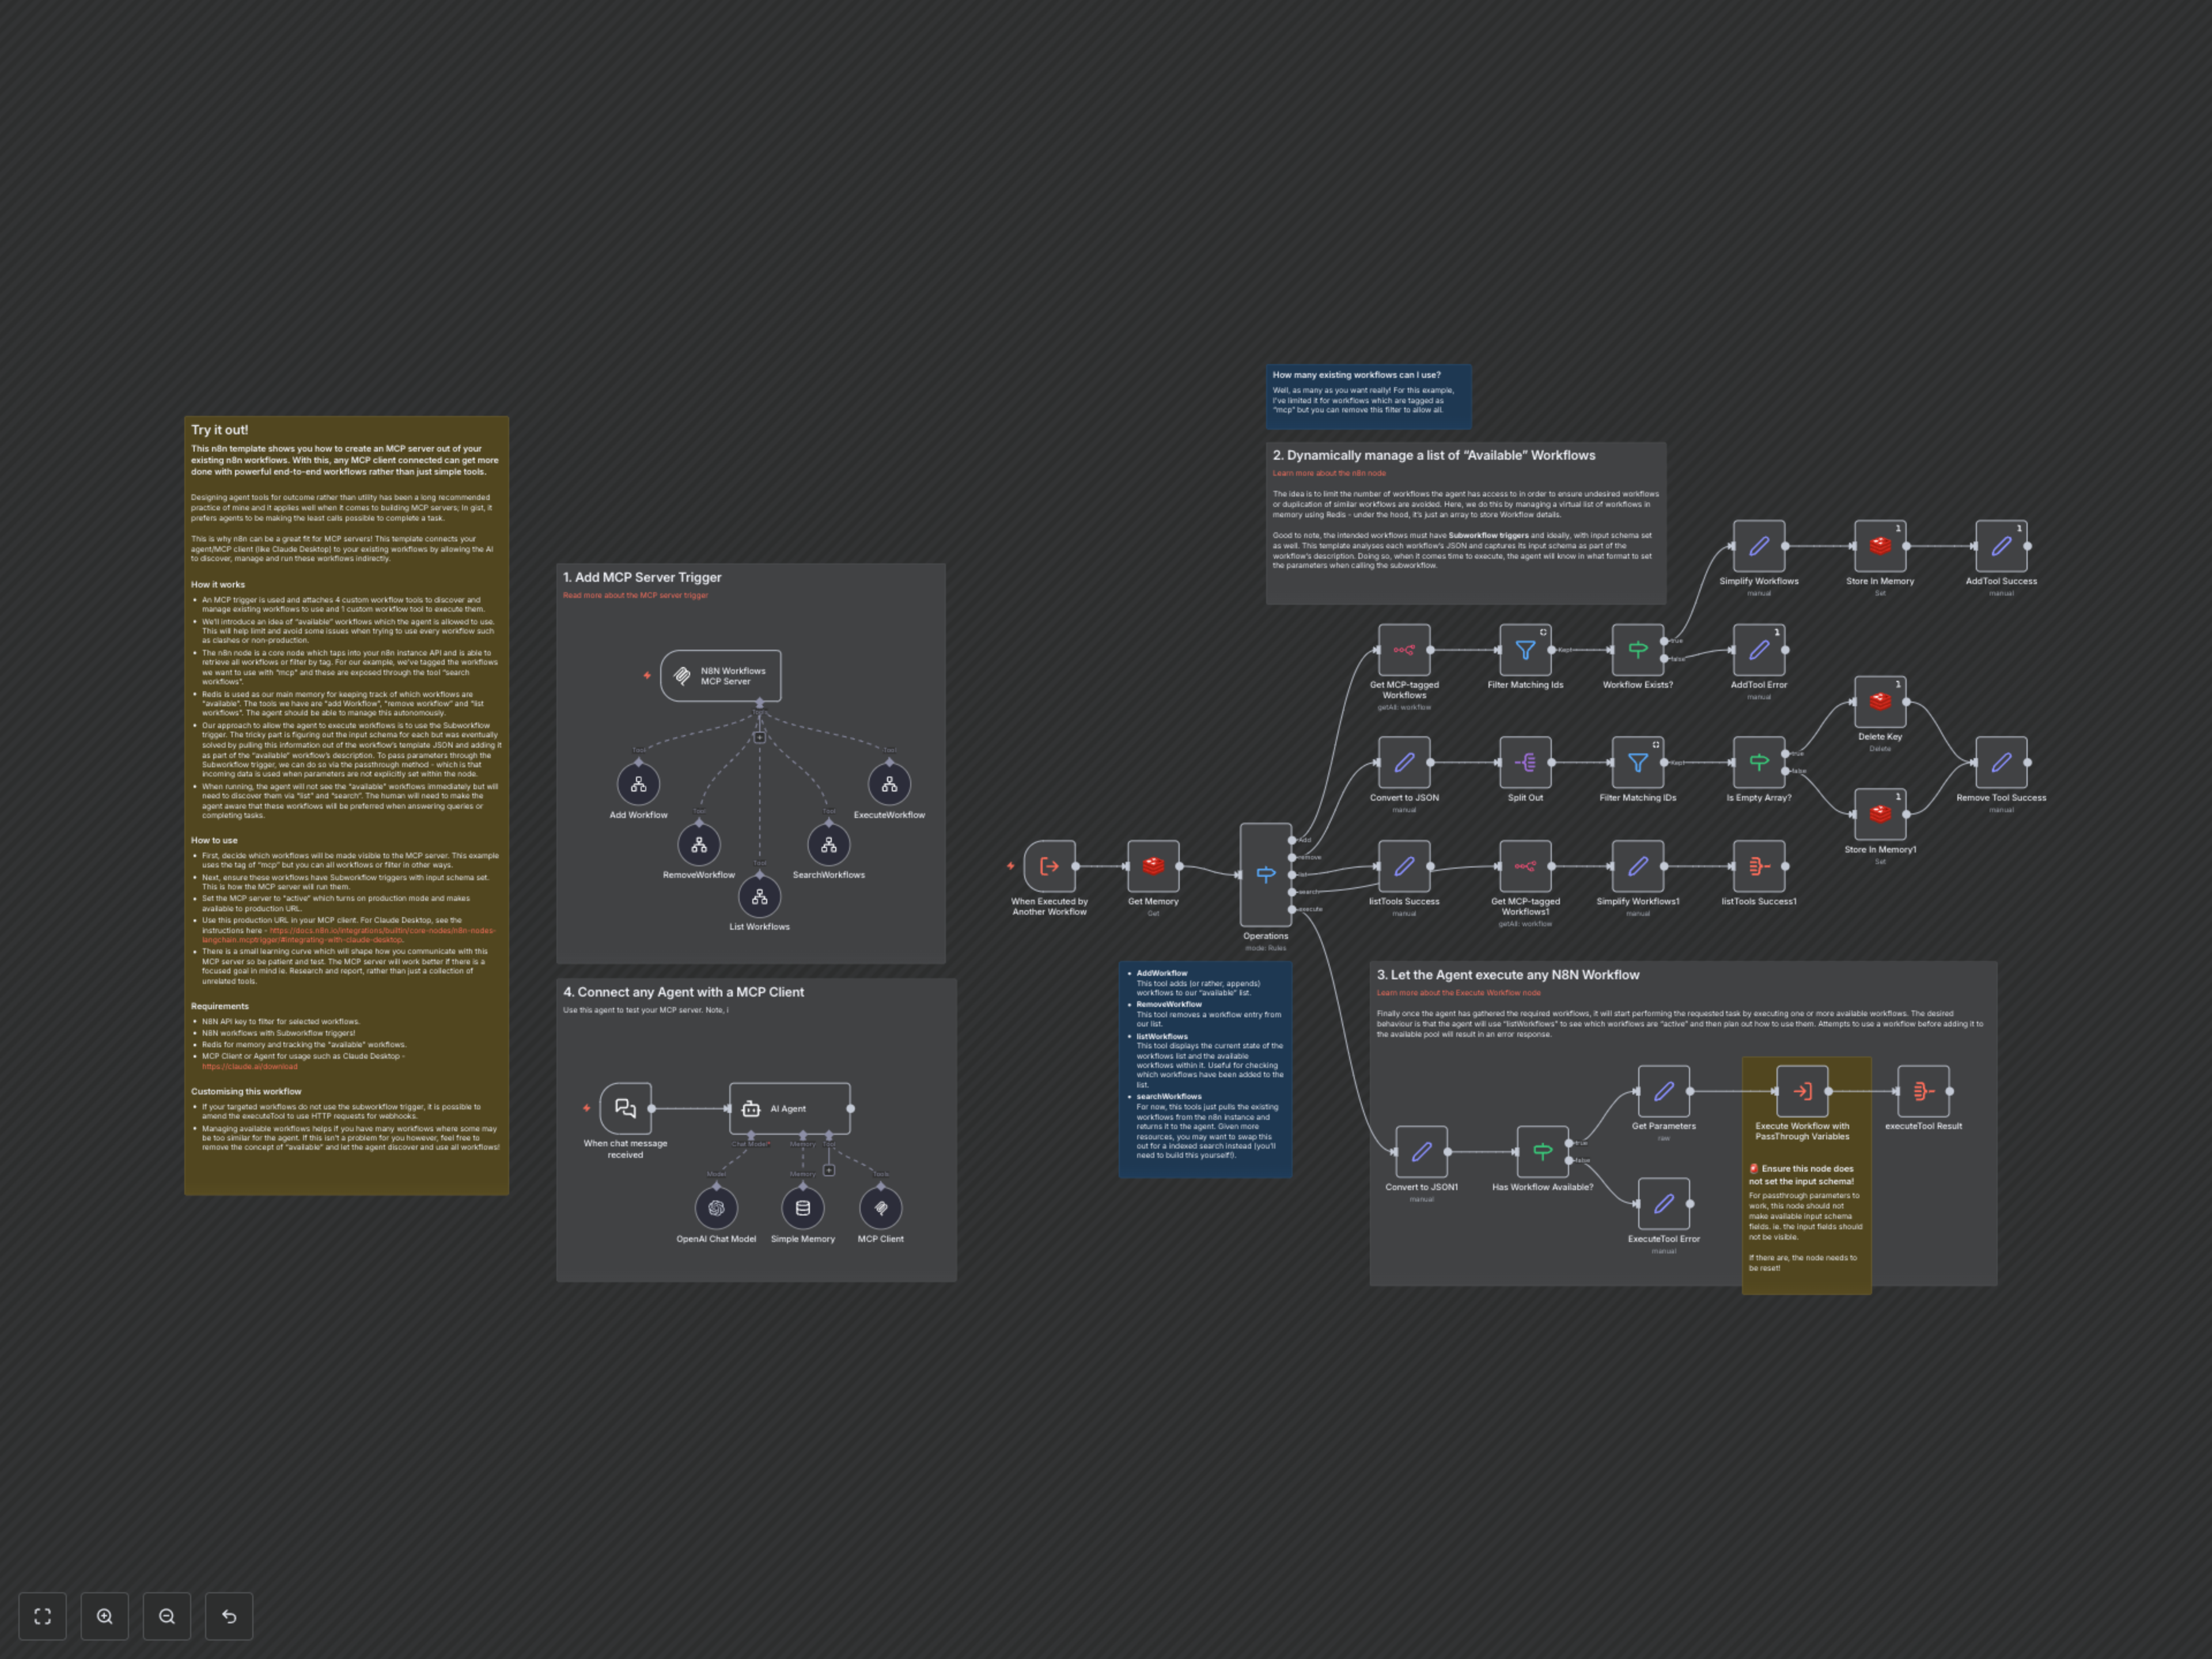
Task: Click plus connector under AI Agent Tool
Action: click(x=829, y=1170)
